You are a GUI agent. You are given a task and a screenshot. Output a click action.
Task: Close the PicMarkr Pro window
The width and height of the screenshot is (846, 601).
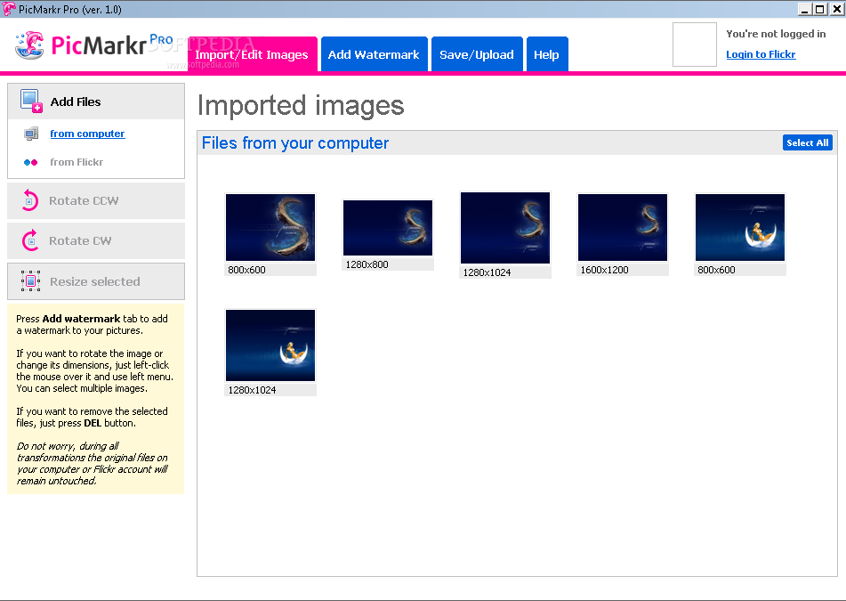[837, 9]
